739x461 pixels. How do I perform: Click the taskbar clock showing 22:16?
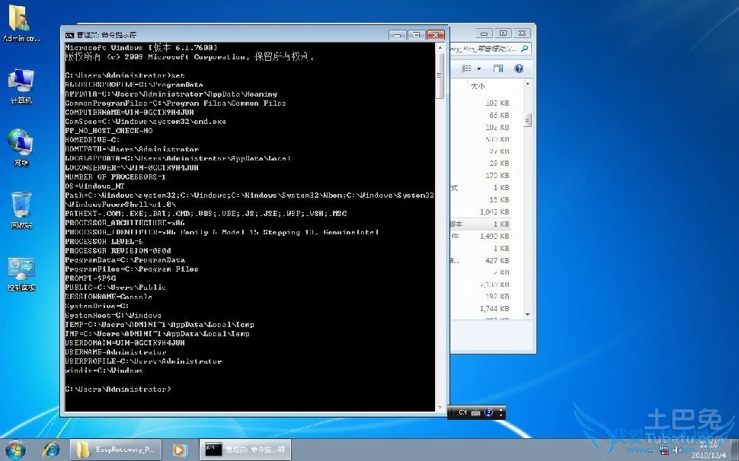point(709,450)
